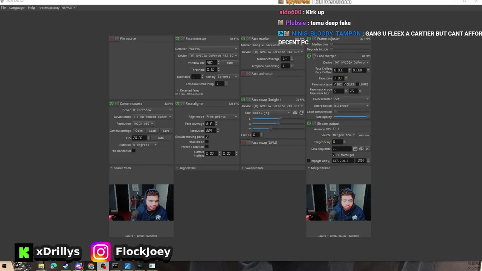Open the Rotation 0 degrees dropdown

pos(145,145)
